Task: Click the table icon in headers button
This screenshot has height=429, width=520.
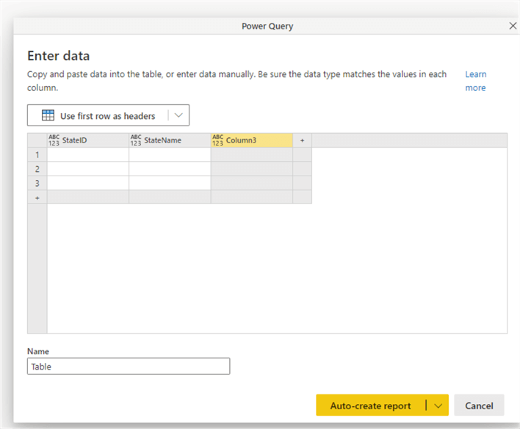Action: coord(48,115)
